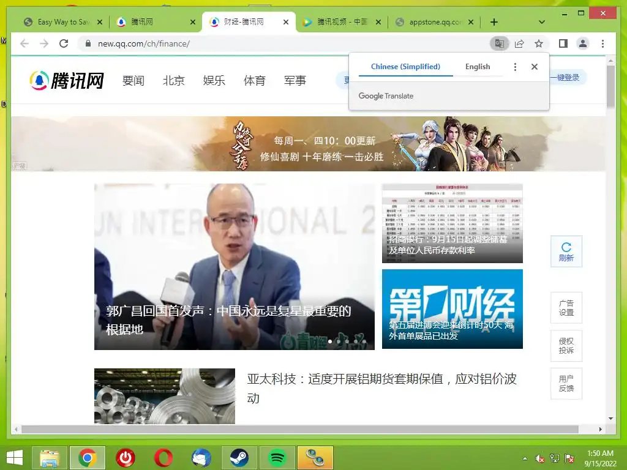Open Thunderbird from taskbar

coord(201,458)
